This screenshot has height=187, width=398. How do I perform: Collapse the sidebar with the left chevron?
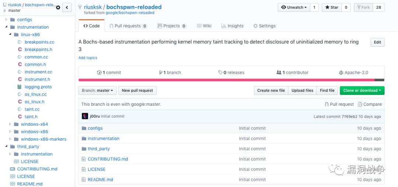[x=67, y=7]
